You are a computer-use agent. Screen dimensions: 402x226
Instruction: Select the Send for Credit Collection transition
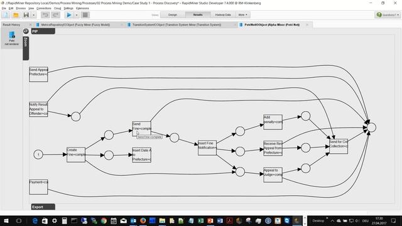coord(339,146)
